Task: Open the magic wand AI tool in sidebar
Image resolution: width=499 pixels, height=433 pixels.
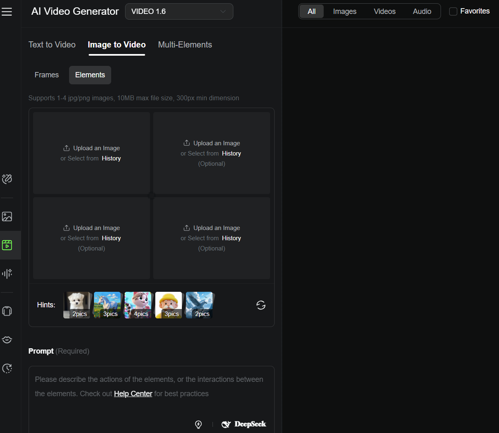Action: click(x=7, y=179)
